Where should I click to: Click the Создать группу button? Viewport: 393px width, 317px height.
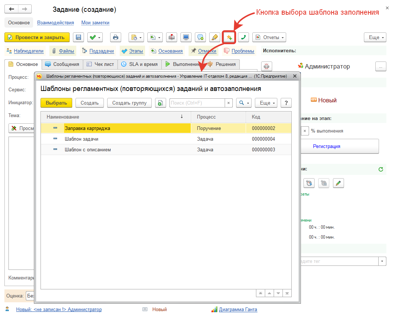(x=129, y=103)
